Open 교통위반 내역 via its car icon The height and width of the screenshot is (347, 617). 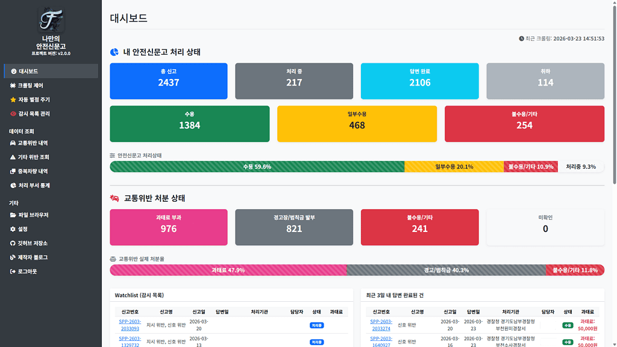point(13,143)
